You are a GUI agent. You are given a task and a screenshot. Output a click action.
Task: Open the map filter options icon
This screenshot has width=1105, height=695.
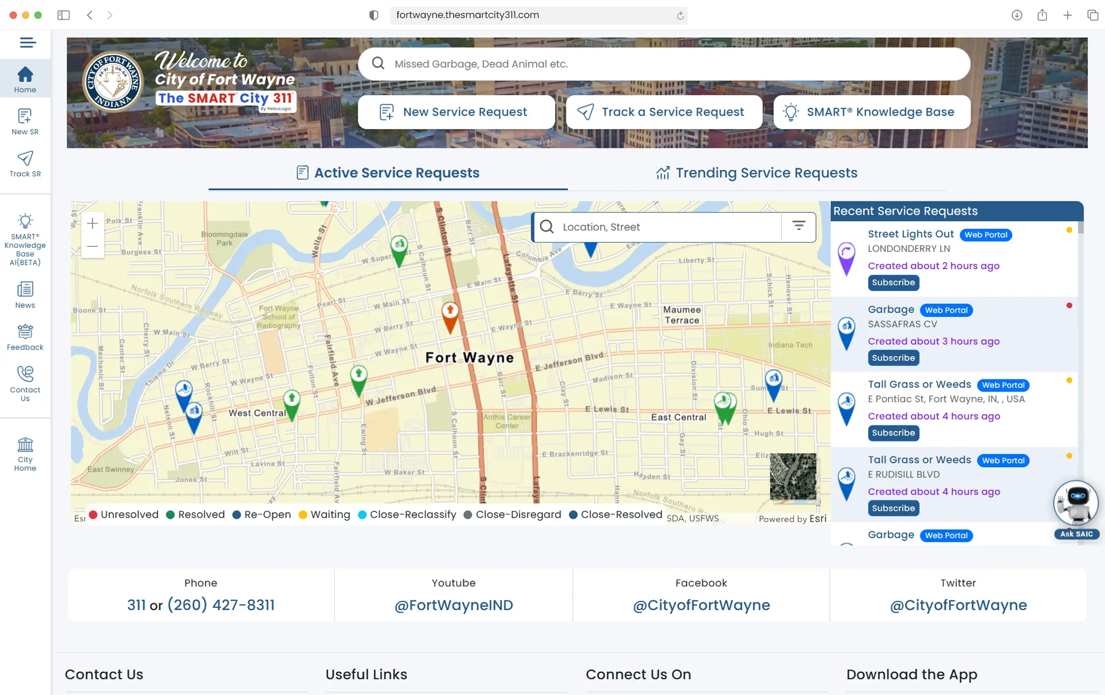click(x=799, y=226)
